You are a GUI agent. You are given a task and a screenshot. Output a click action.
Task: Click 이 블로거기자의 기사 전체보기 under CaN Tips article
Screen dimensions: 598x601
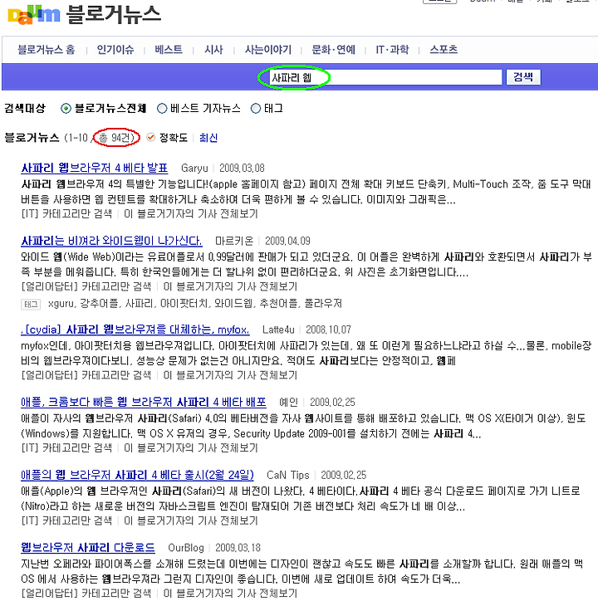pyautogui.click(x=191, y=520)
